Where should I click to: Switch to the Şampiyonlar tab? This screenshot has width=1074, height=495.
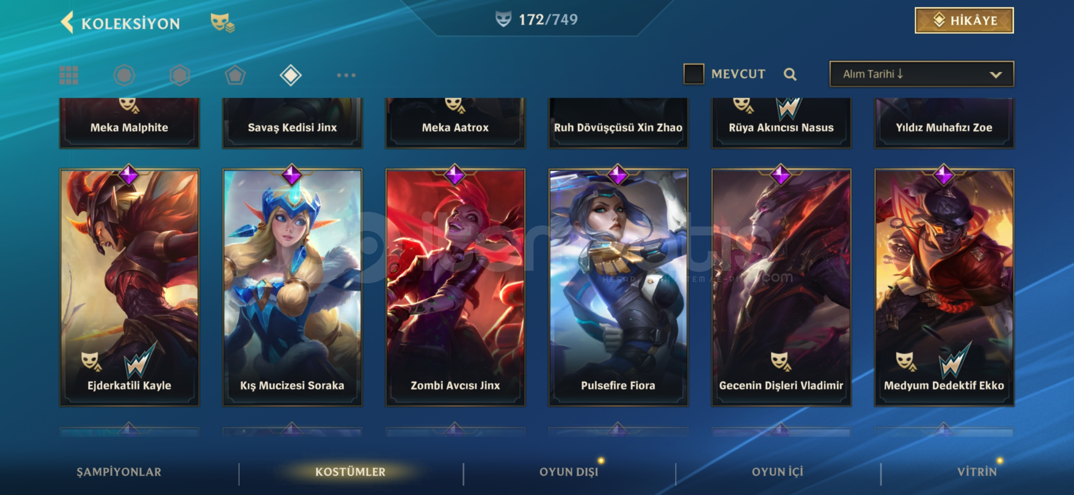pos(119,472)
